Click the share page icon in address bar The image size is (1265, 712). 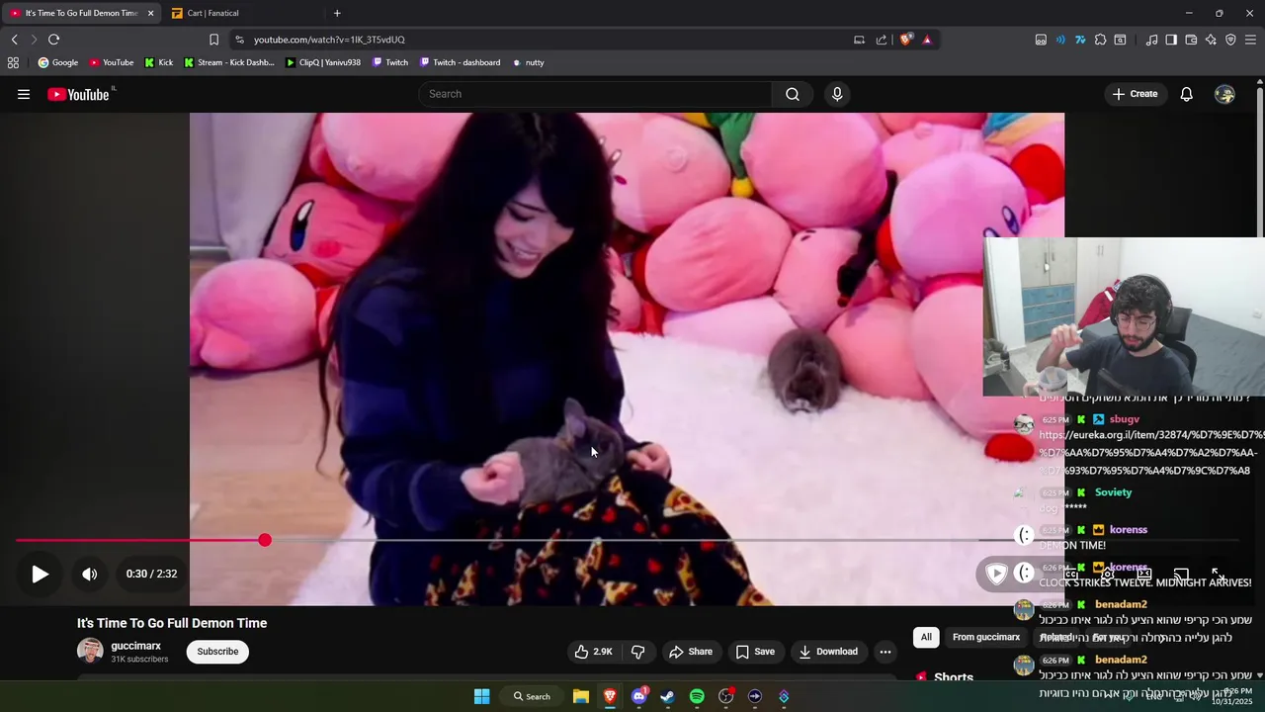pos(881,40)
